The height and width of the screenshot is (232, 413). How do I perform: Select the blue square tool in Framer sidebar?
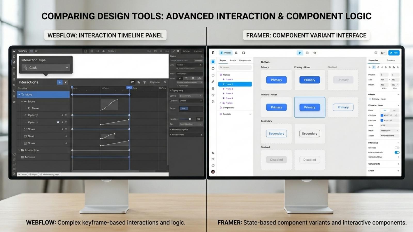coord(213,62)
